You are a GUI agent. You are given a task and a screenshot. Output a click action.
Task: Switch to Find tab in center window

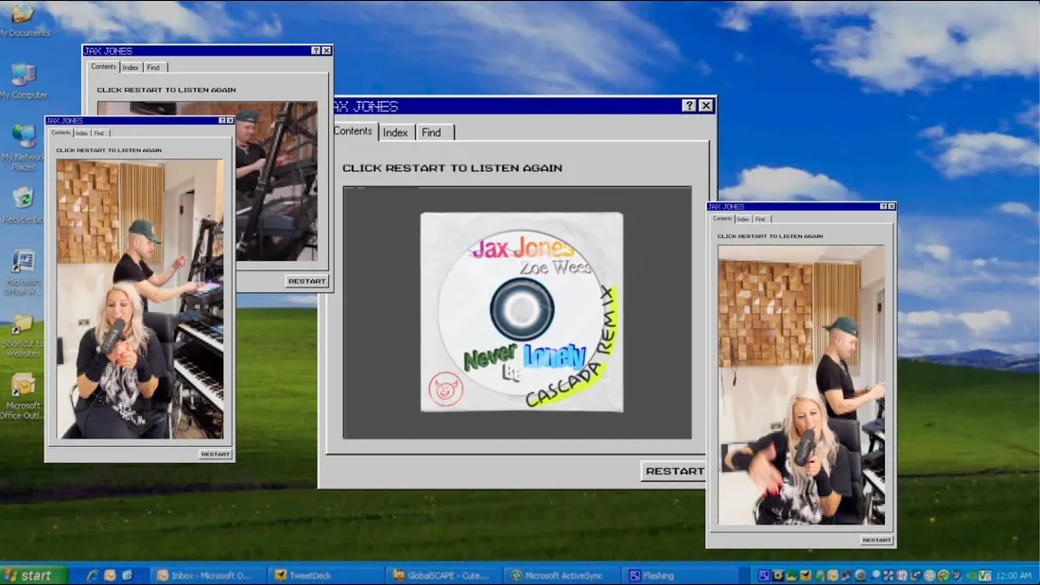click(x=432, y=132)
